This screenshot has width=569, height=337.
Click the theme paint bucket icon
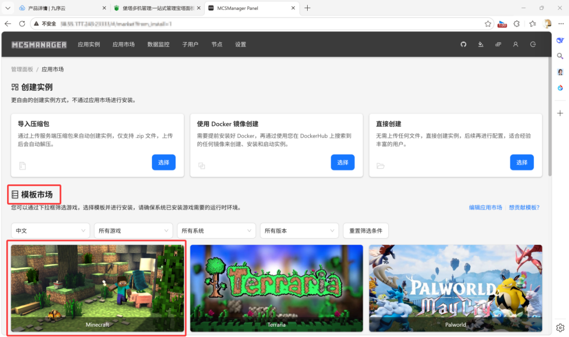pos(481,44)
